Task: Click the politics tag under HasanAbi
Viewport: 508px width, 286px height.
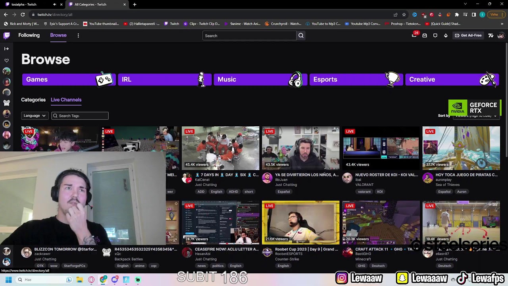Action: [218, 266]
